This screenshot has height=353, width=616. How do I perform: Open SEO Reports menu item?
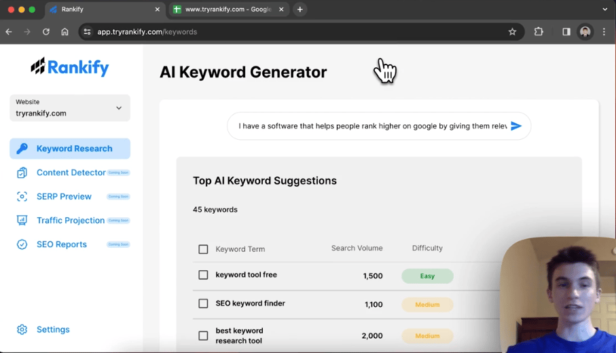click(62, 244)
